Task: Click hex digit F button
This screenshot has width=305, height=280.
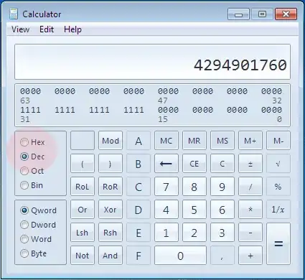Action: (x=139, y=256)
